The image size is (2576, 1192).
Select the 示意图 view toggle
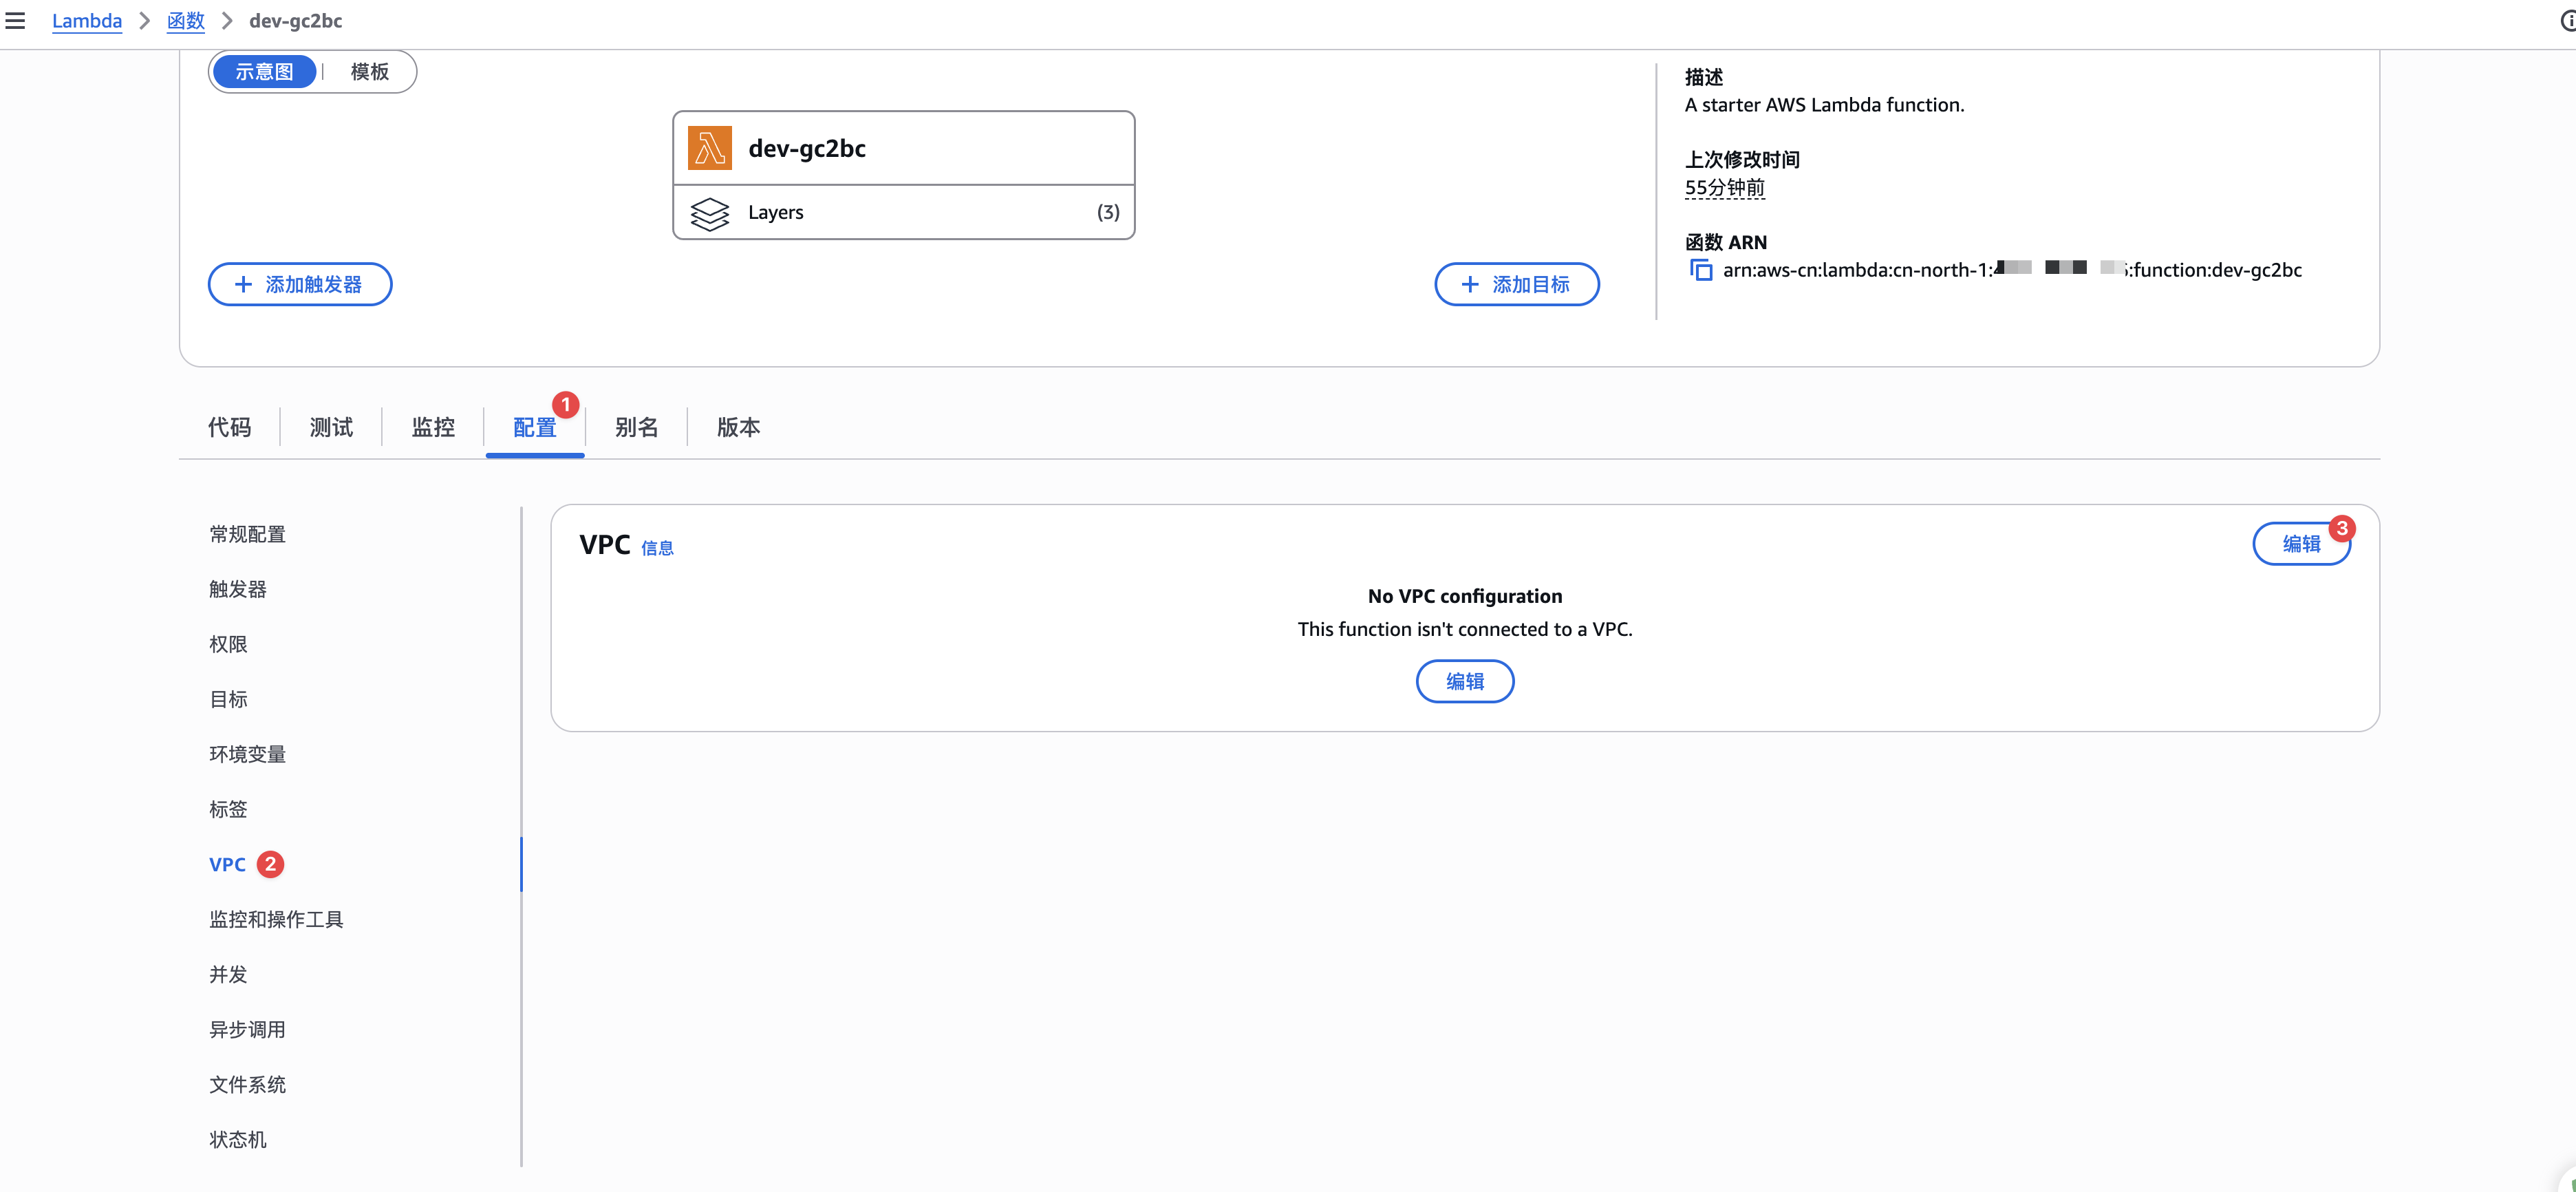[x=264, y=72]
